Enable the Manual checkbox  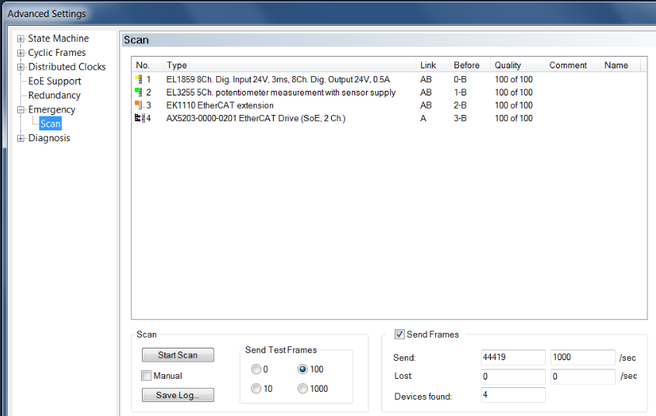tap(147, 376)
